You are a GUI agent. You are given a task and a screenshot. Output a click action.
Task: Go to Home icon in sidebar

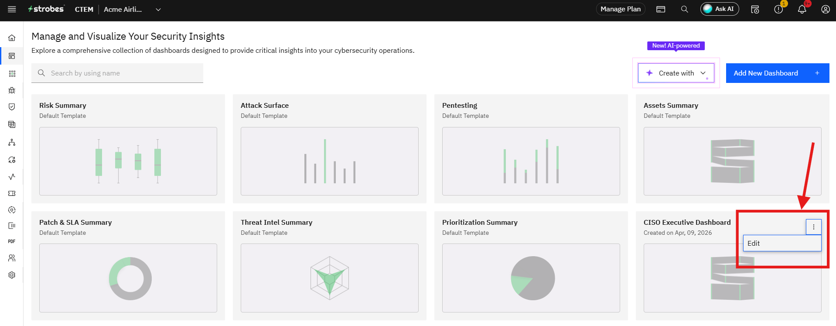(x=12, y=38)
